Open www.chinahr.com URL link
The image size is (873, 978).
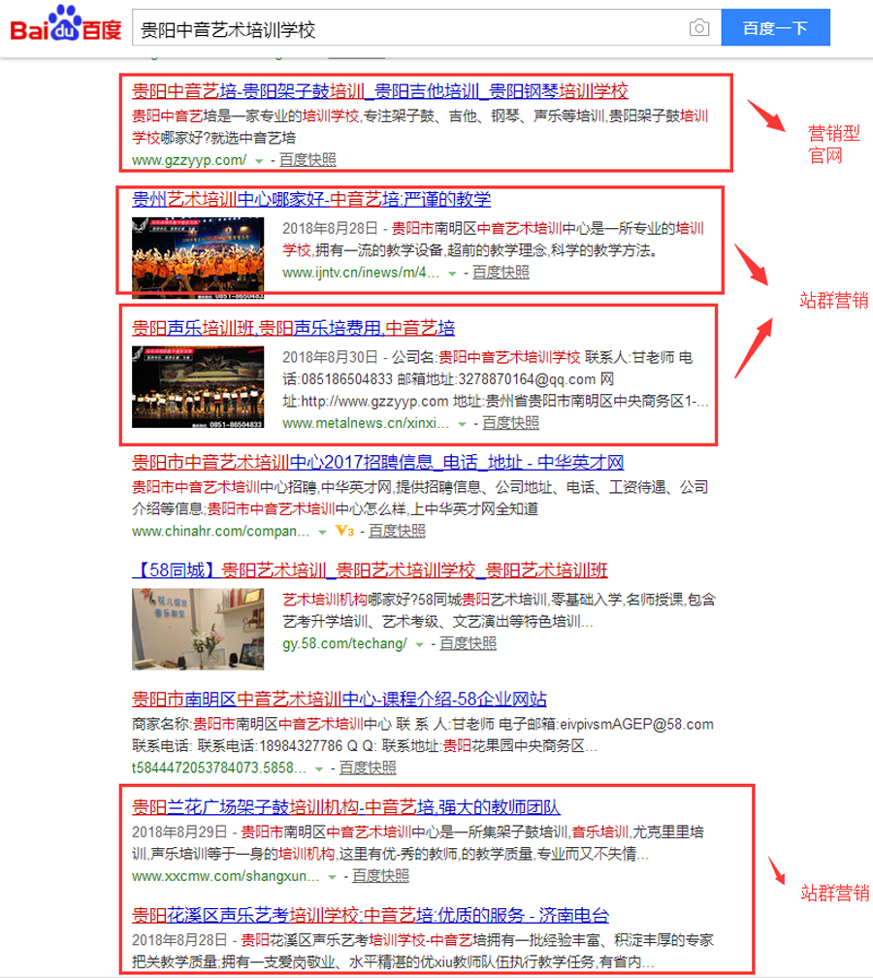click(221, 532)
